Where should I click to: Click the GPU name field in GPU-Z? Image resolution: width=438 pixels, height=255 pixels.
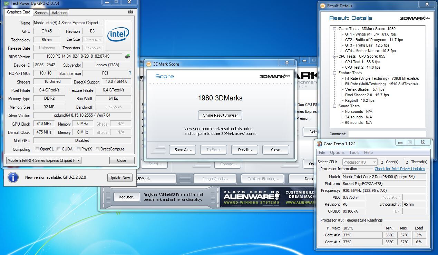(68, 23)
